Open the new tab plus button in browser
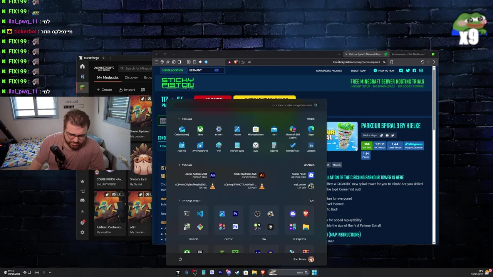Viewport: 493px width, 277px height. [339, 54]
